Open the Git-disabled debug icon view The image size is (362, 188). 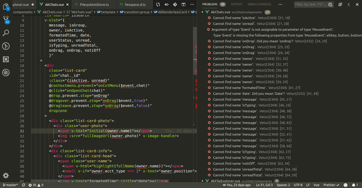6,46
